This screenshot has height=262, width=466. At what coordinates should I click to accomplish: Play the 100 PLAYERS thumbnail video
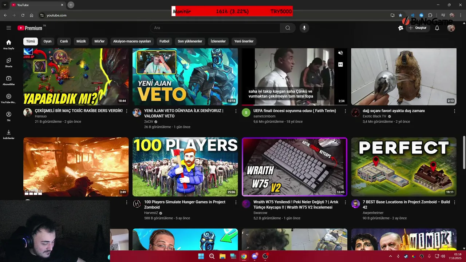point(185,167)
